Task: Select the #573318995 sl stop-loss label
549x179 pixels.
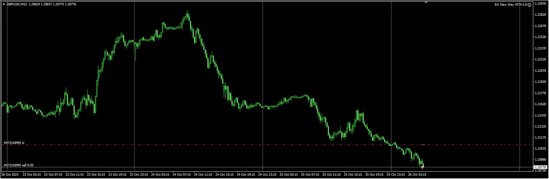Action: [x=14, y=143]
